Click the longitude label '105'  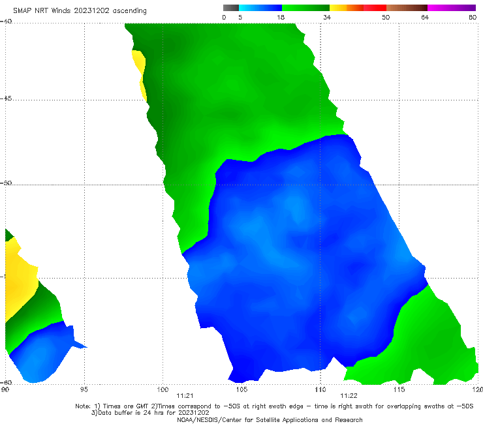241,390
